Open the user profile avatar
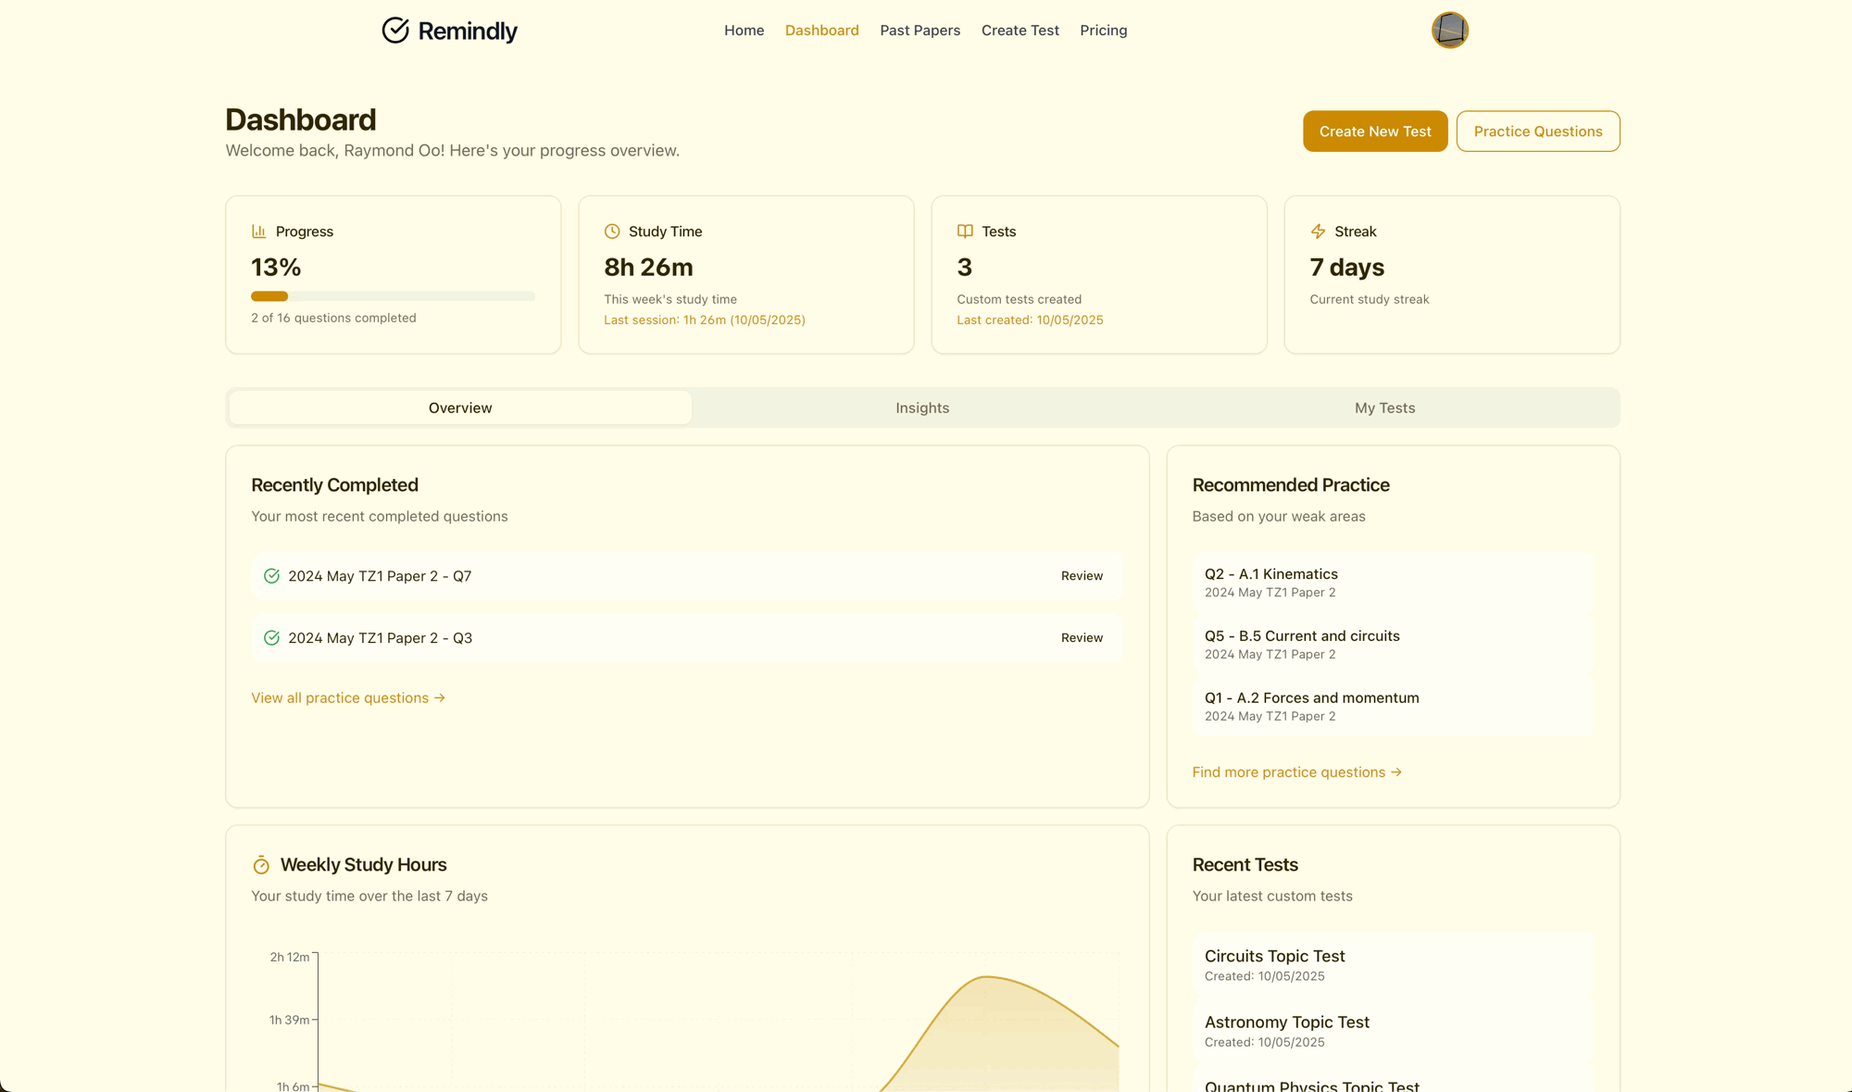1852x1092 pixels. 1449,31
